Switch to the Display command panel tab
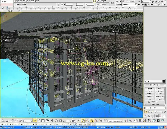The image size is (167, 129). pyautogui.click(x=160, y=116)
